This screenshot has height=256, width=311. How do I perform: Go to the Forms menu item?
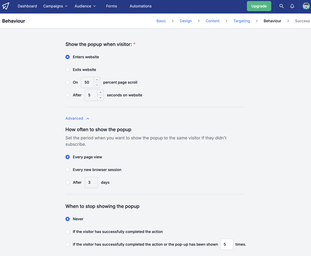(112, 6)
